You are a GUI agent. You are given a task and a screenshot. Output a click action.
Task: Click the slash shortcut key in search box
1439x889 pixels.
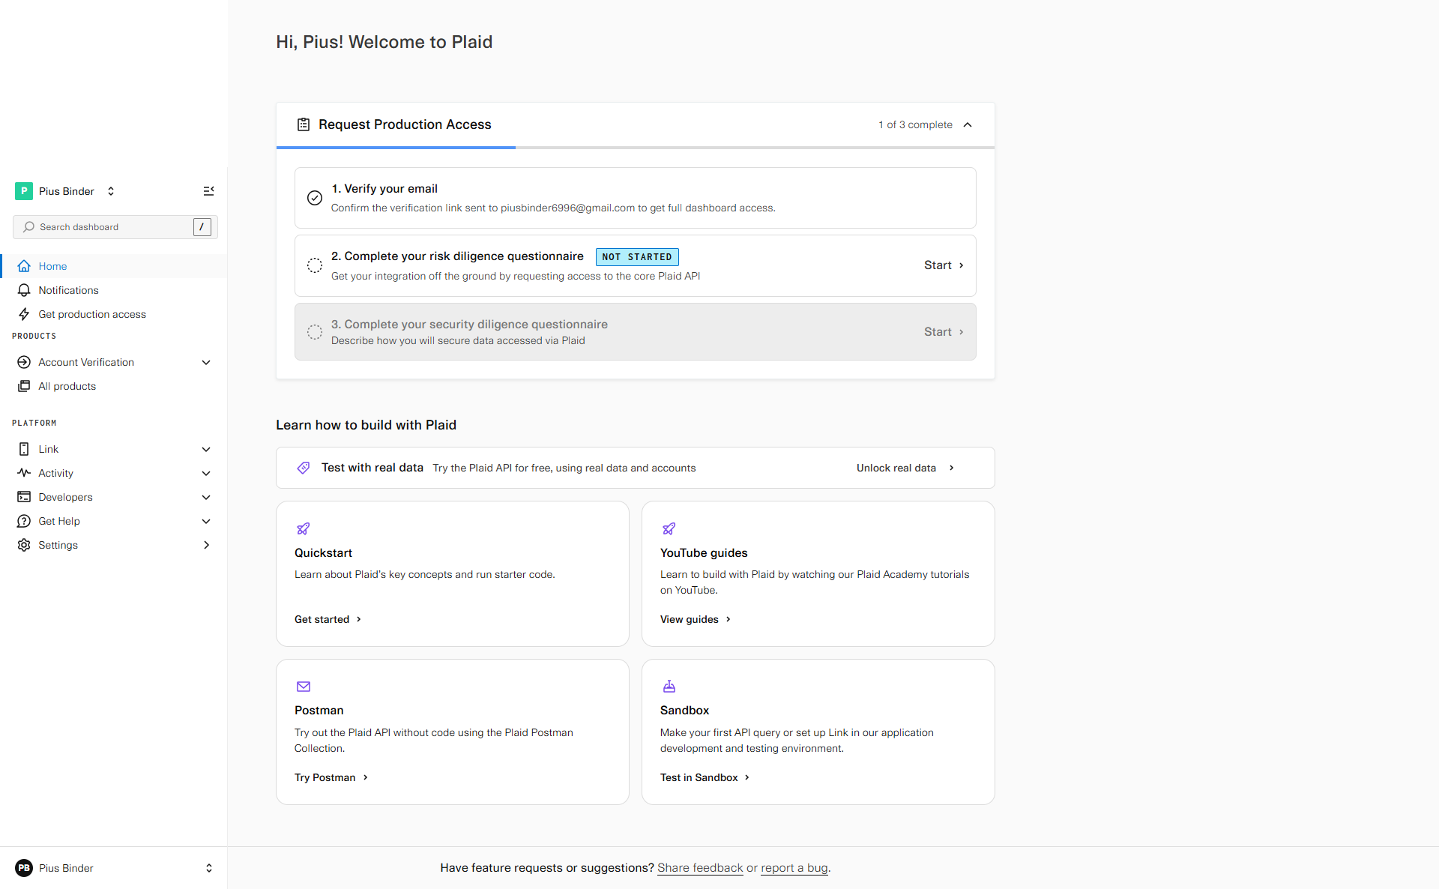coord(202,227)
